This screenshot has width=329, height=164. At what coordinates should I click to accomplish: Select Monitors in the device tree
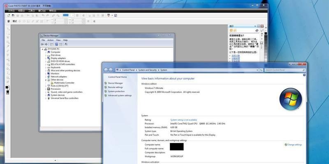pyautogui.click(x=55, y=74)
